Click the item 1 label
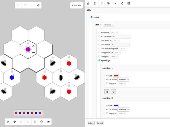This screenshot has height=127, width=170. 98,25
